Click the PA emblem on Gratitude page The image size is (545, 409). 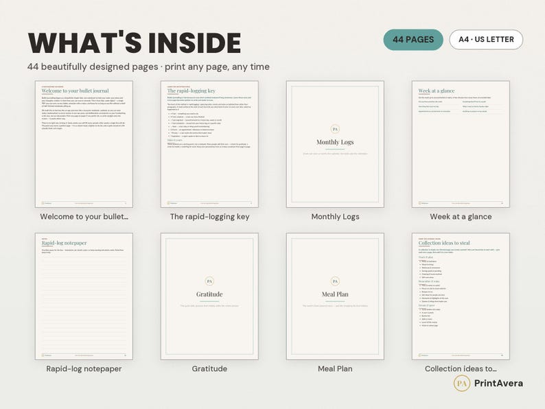pyautogui.click(x=209, y=281)
